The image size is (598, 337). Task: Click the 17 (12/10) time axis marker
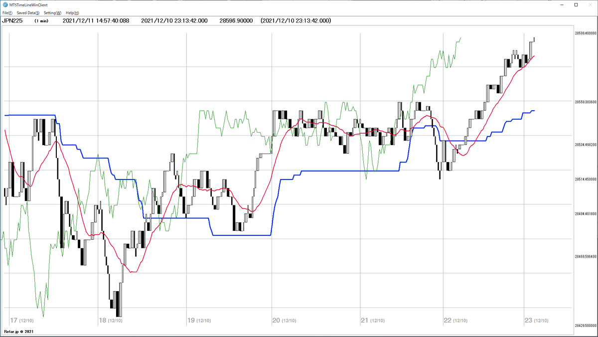pyautogui.click(x=22, y=321)
